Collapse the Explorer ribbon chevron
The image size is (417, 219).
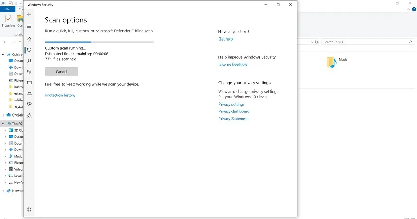pos(409,9)
